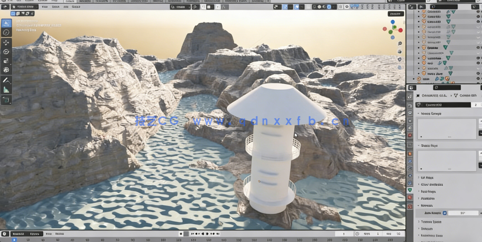Open the transform orientation dropdown in the header
This screenshot has width=482, height=242.
[x=180, y=7]
